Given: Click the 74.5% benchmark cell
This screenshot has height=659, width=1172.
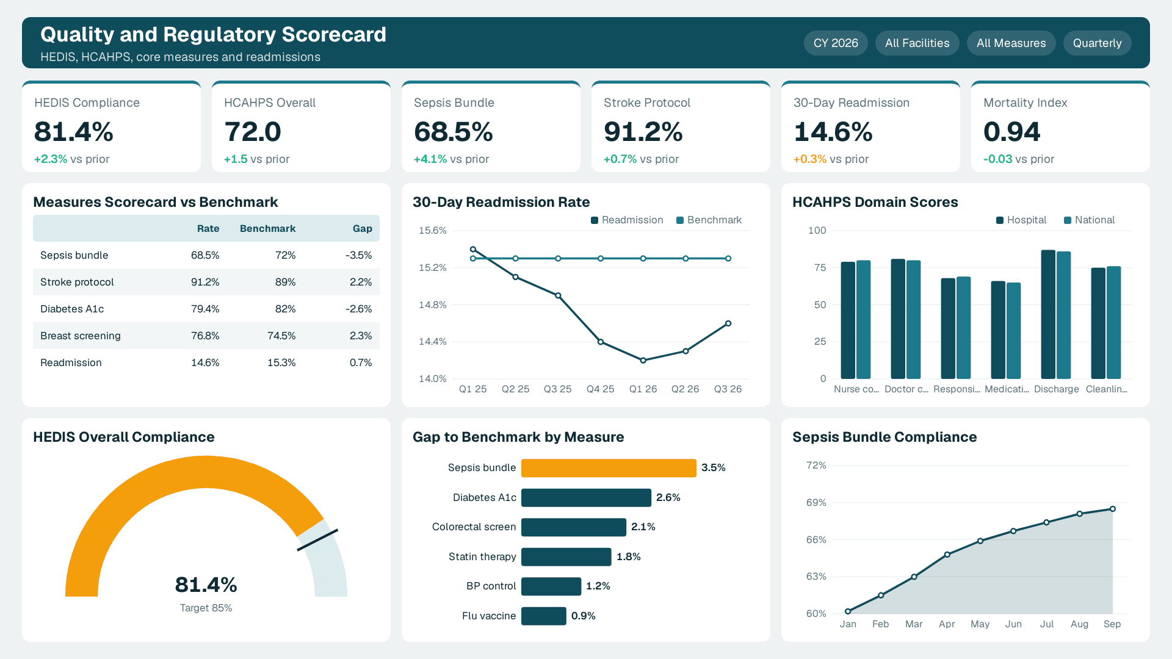Looking at the screenshot, I should [281, 336].
